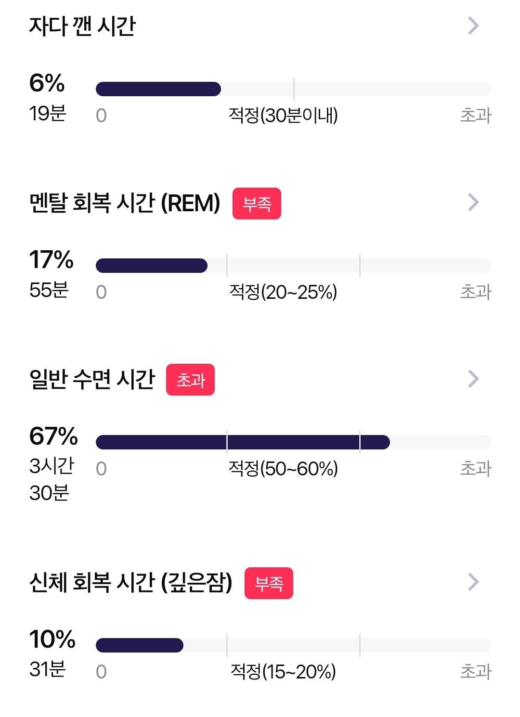Select the 멘탈 회복 시간 (REM) heading

[125, 203]
